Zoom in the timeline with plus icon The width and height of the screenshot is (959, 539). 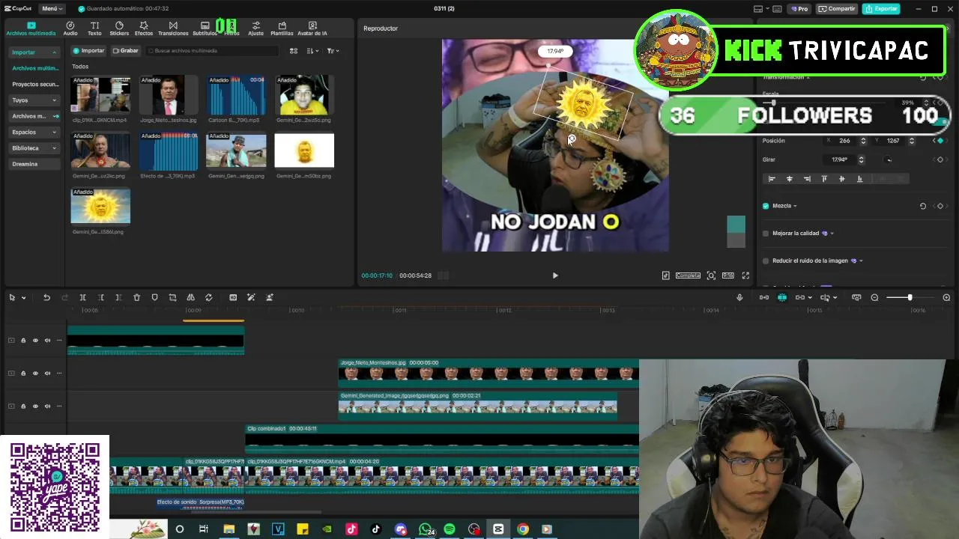click(x=946, y=298)
